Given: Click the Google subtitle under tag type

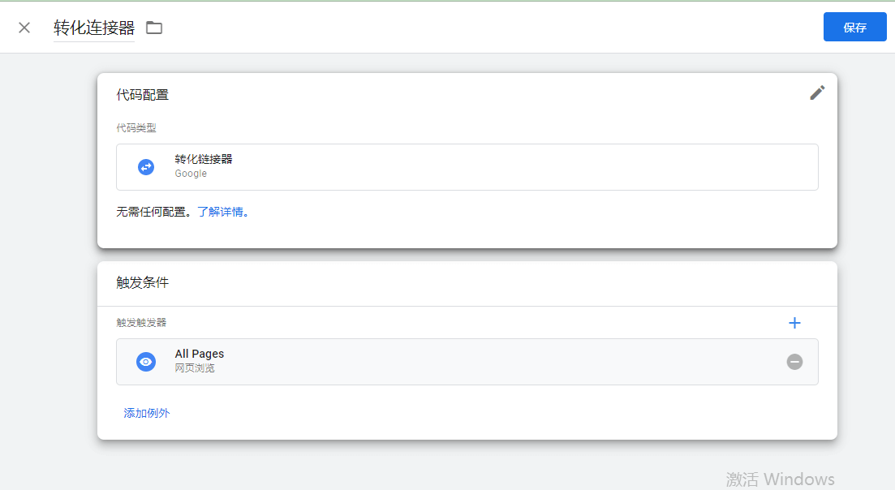Looking at the screenshot, I should click(x=191, y=174).
